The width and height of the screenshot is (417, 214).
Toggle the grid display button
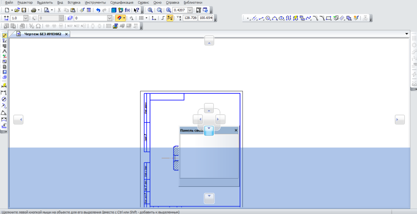pos(141,18)
